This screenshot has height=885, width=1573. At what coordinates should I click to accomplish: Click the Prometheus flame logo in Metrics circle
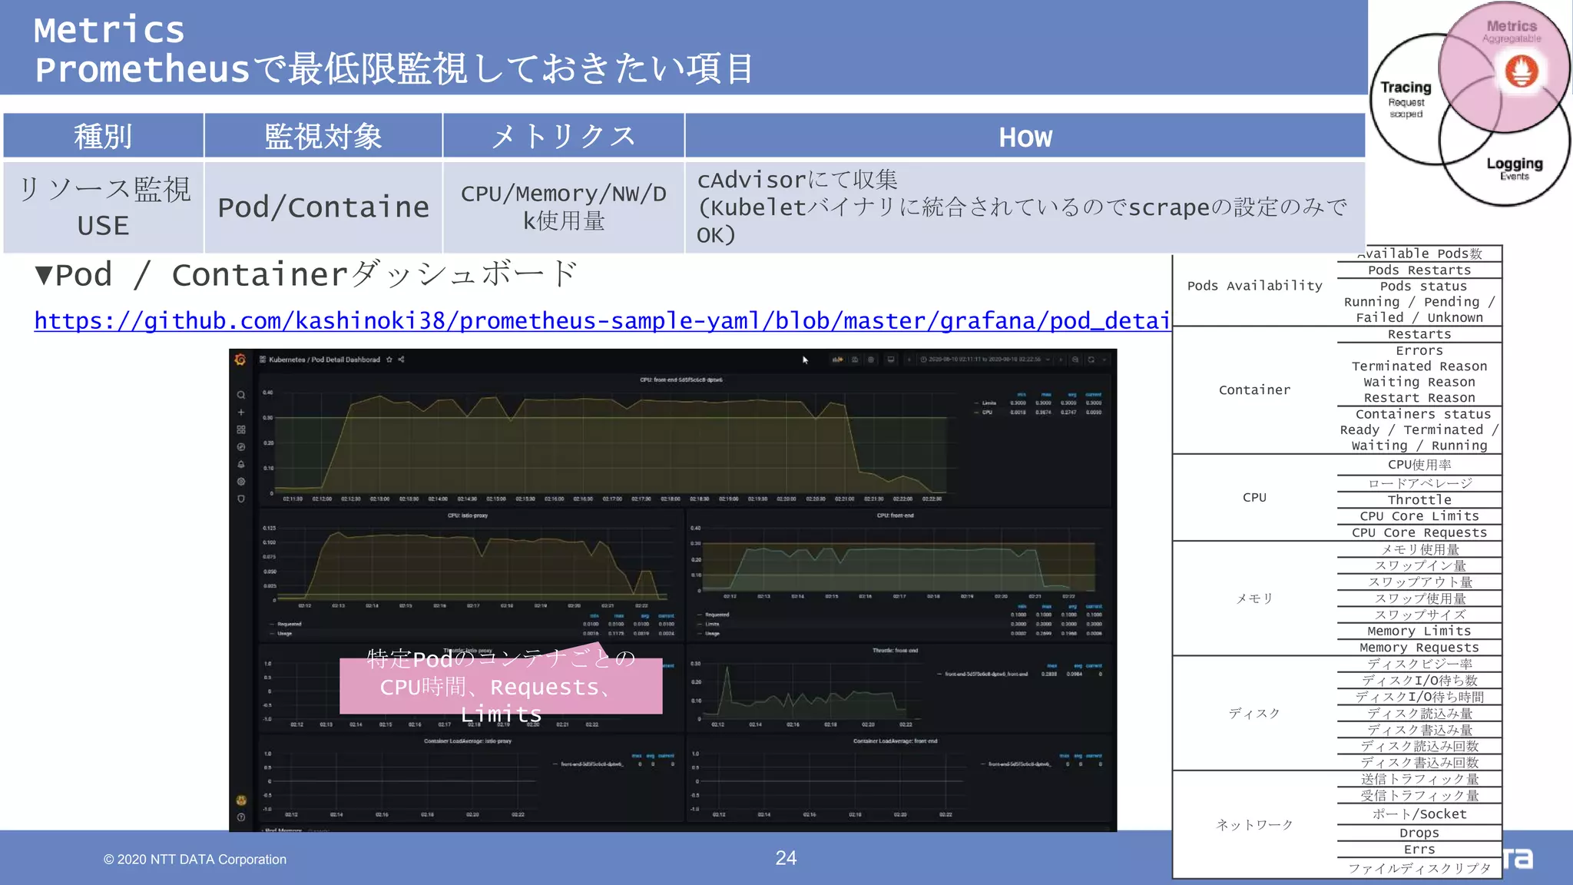pyautogui.click(x=1522, y=72)
